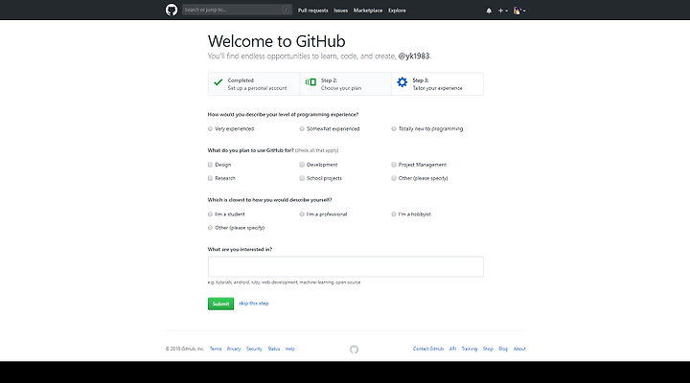Click the GitHub Octocat logo in header
This screenshot has width=690, height=383.
coord(172,10)
